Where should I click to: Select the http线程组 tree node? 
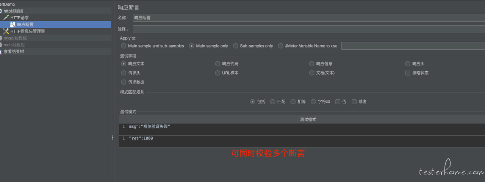13,11
